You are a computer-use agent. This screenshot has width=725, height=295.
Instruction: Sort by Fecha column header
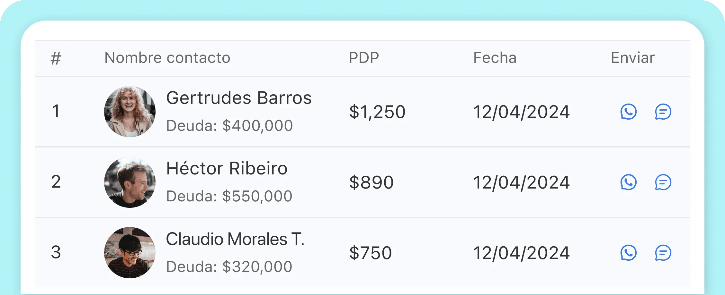(495, 58)
